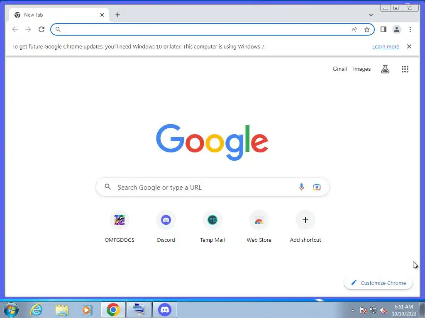425x318 pixels.
Task: Open the Web Store shortcut
Action: [x=259, y=227]
